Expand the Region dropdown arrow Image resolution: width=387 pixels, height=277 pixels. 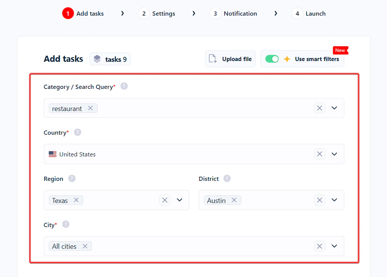click(180, 200)
